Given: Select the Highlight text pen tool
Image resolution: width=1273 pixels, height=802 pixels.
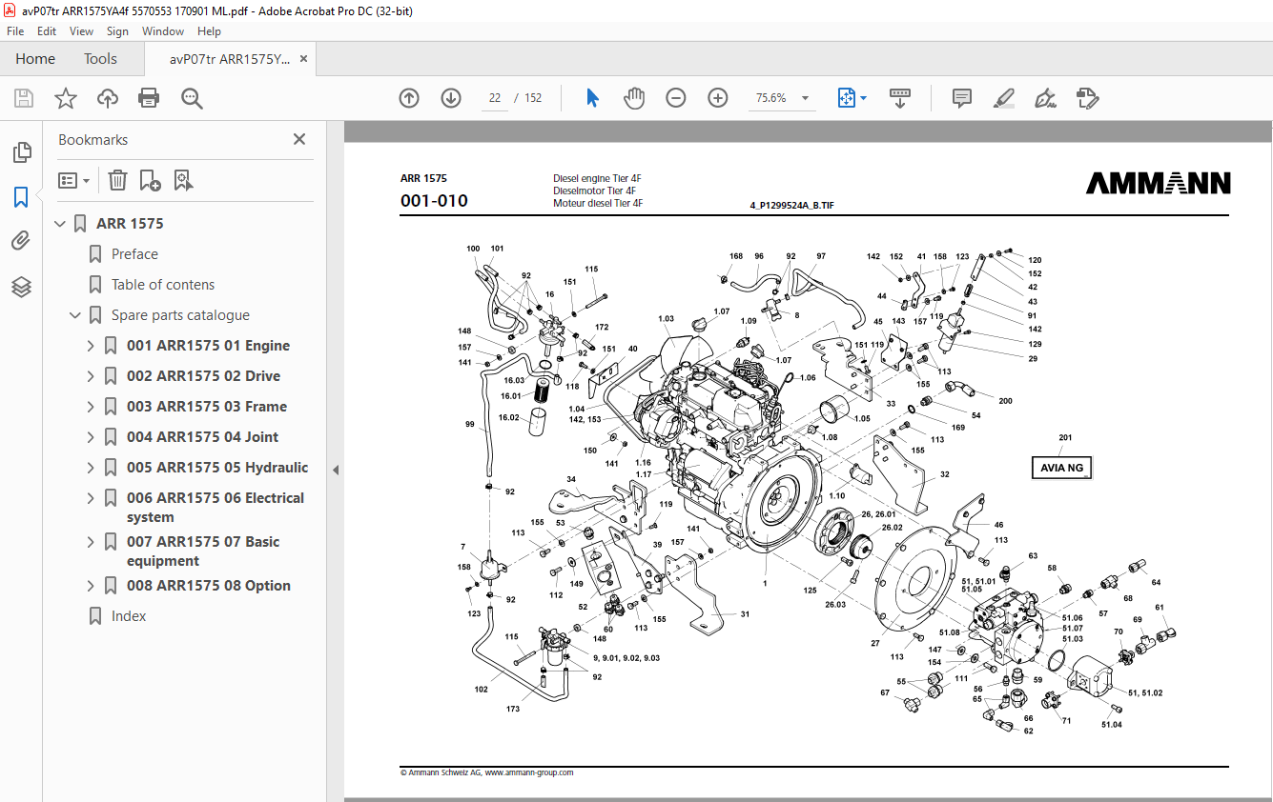Looking at the screenshot, I should [x=1004, y=98].
